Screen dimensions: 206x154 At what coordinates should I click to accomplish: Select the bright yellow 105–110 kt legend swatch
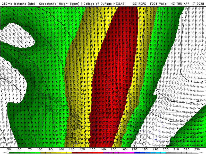pyautogui.click(x=69, y=153)
